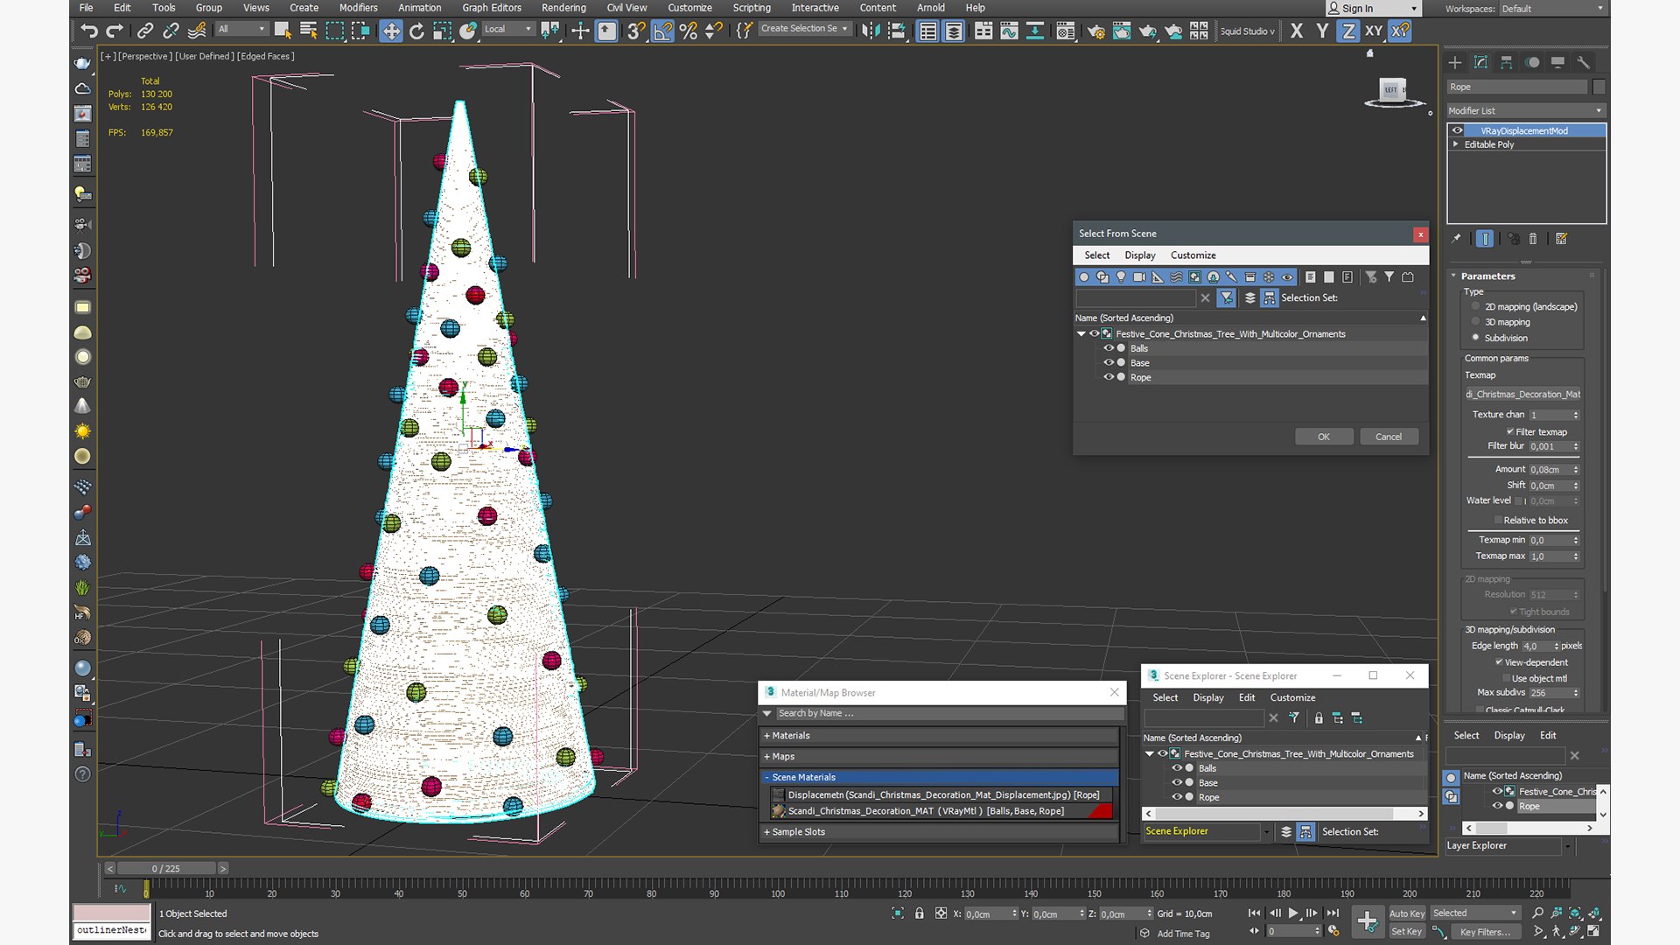Open the Workspaces Default dropdown
The image size is (1680, 945).
point(1553,9)
